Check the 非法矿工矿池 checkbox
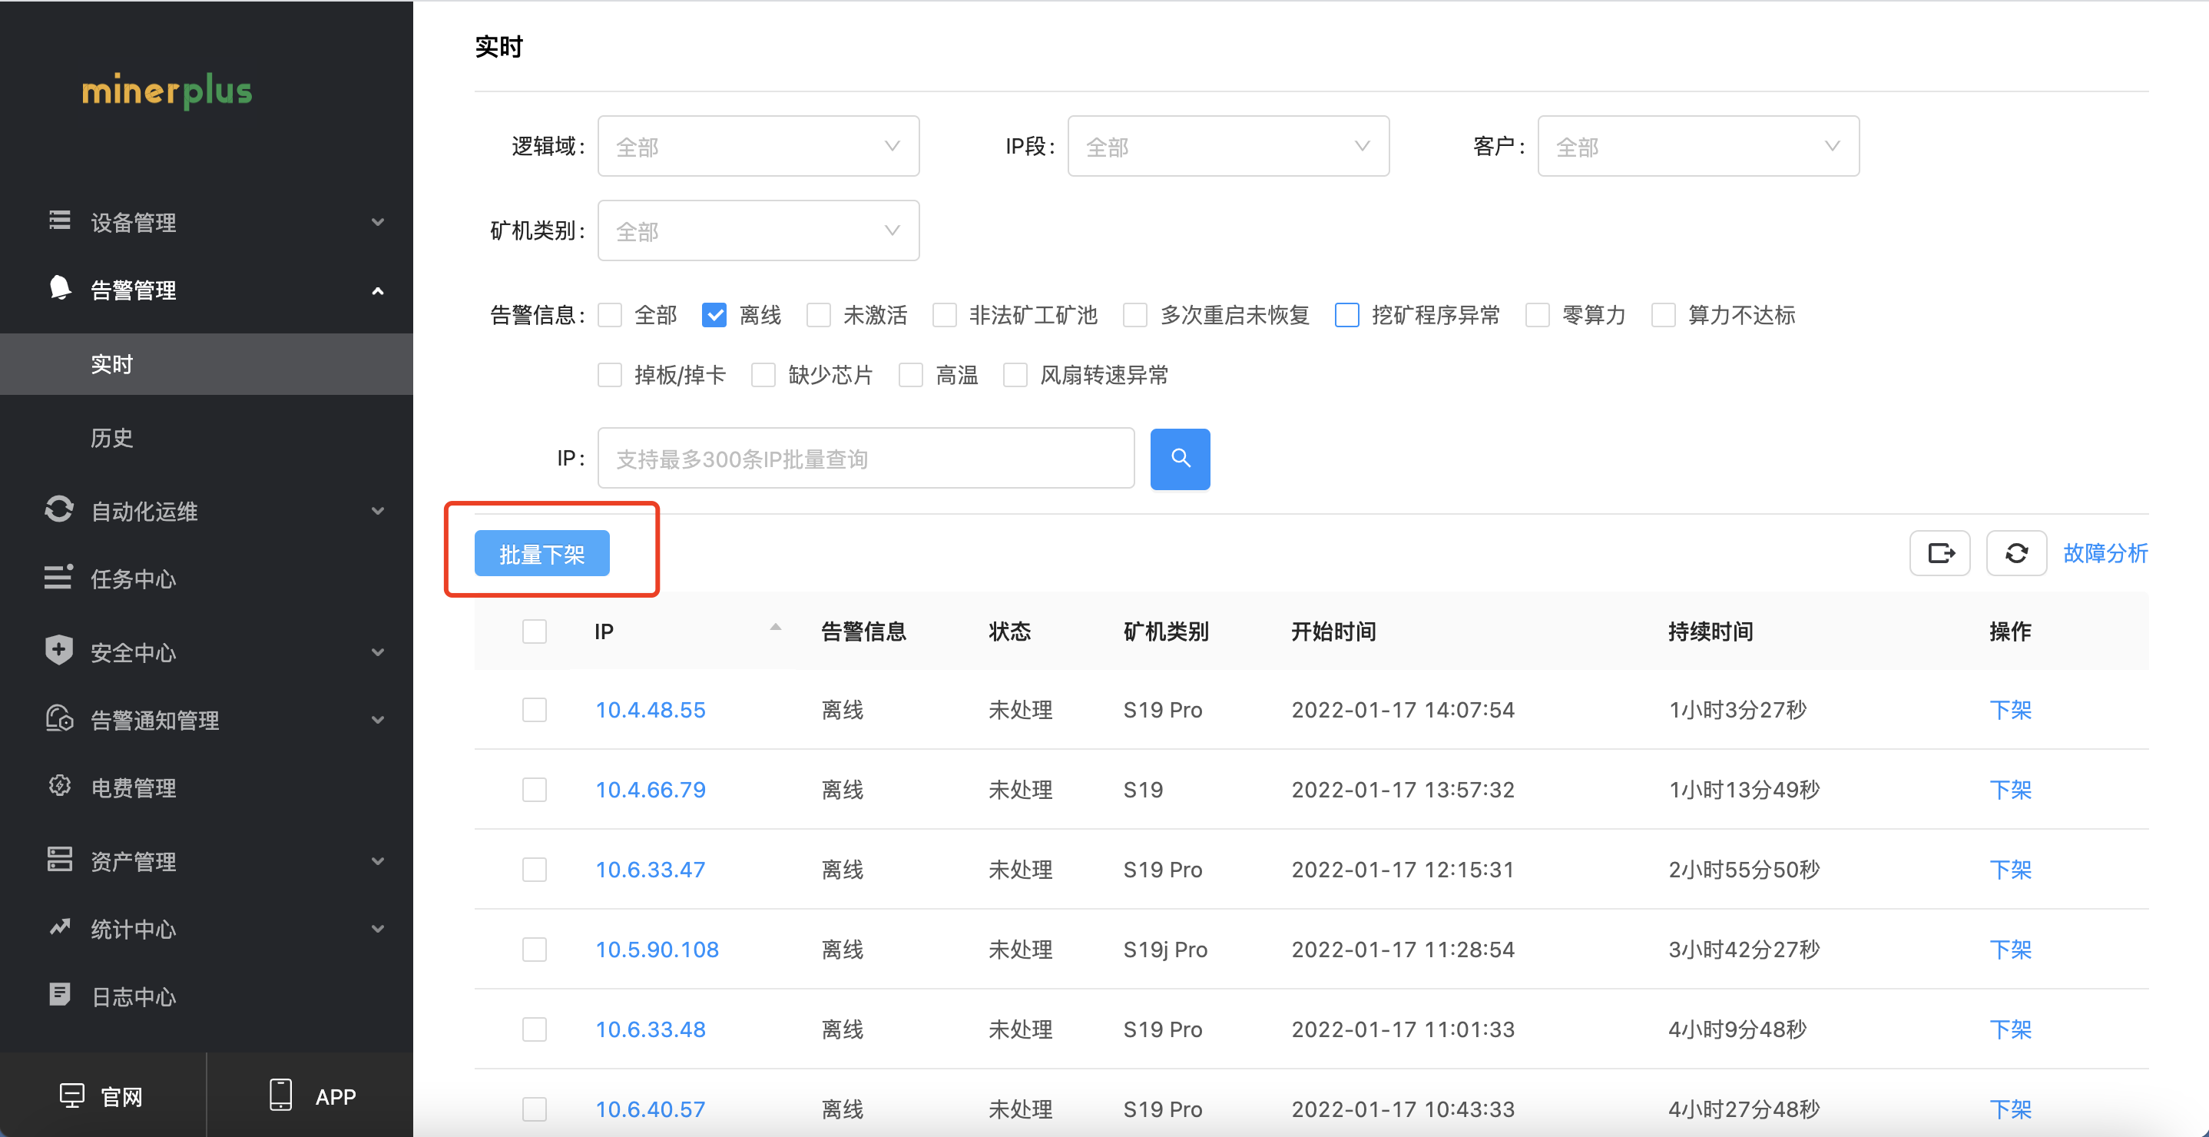The height and width of the screenshot is (1137, 2209). click(x=945, y=316)
